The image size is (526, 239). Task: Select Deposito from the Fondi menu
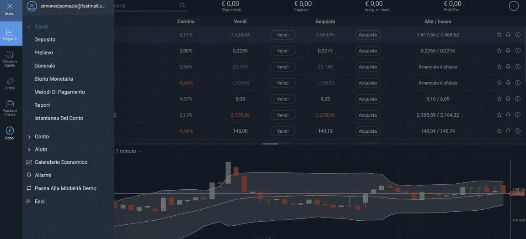pos(45,40)
